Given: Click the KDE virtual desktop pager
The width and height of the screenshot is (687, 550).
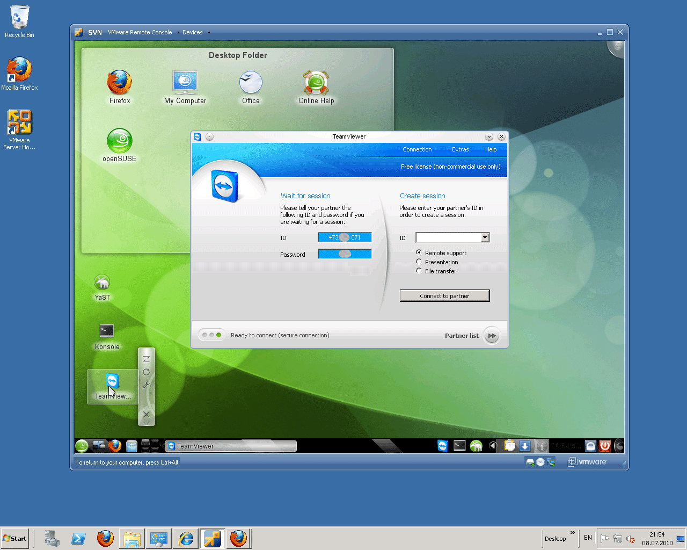Looking at the screenshot, I should 150,446.
